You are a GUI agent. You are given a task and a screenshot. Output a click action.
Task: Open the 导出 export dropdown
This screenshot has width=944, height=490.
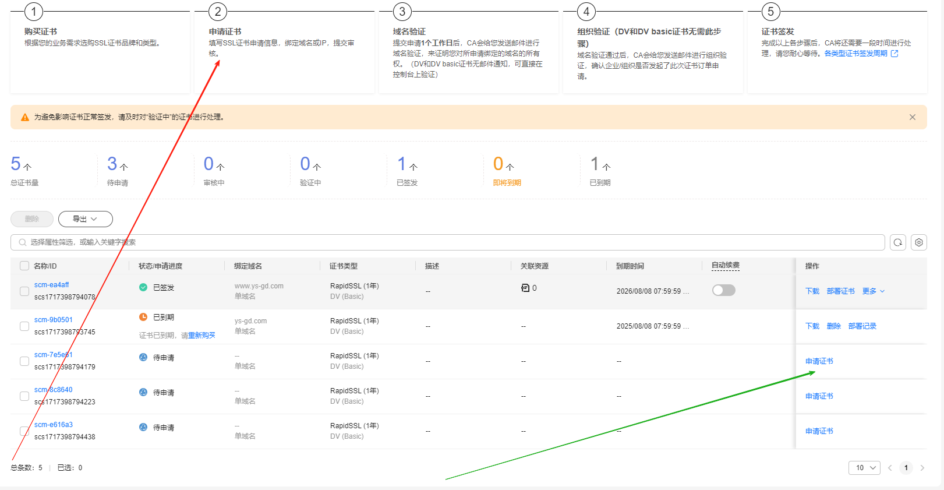pyautogui.click(x=86, y=219)
